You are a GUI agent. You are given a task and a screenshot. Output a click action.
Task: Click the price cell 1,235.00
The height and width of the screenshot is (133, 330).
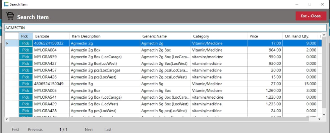click(x=265, y=104)
